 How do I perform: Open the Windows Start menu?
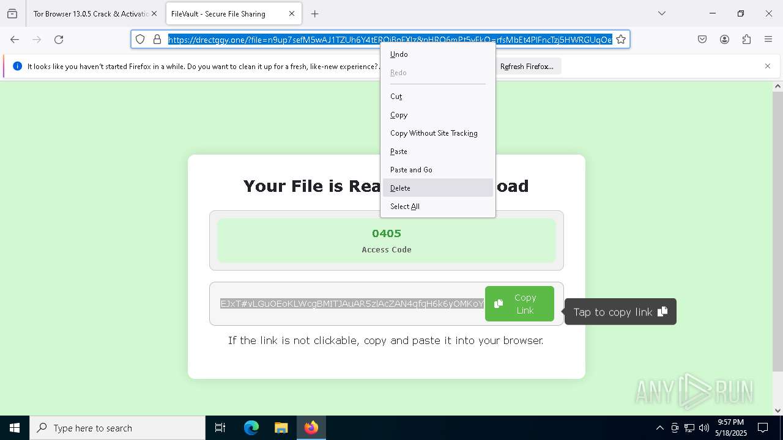click(x=15, y=428)
